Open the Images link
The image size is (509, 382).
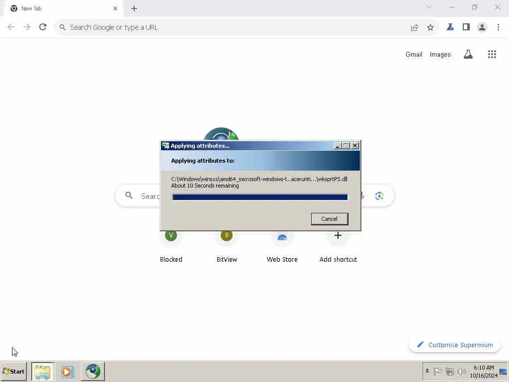coord(440,55)
